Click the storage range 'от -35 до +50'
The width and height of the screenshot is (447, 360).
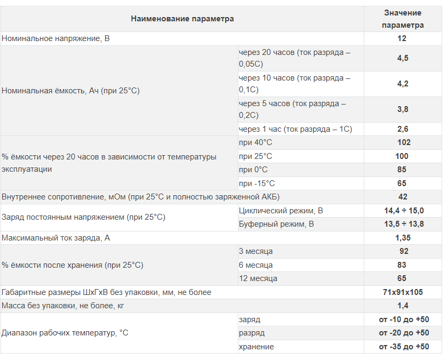403,347
